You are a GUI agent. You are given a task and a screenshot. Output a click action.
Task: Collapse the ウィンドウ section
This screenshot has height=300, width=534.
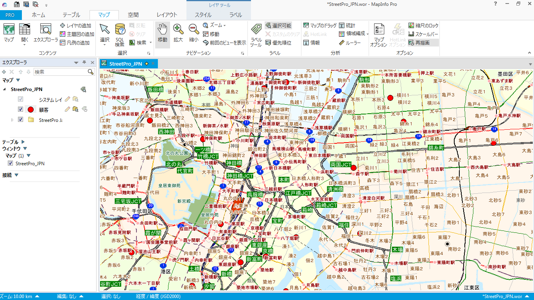pos(25,148)
